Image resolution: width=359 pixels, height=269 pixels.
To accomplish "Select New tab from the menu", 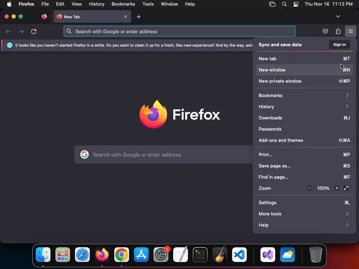I will coord(304,58).
